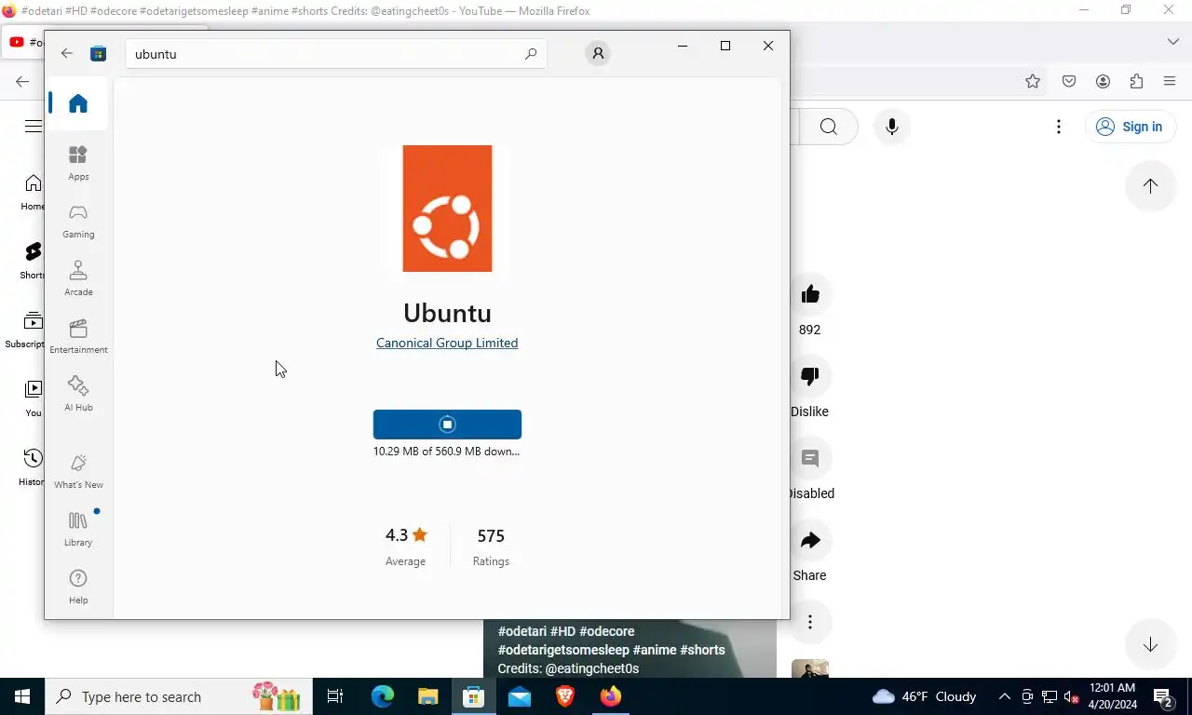Open the Arcade section in Store sidebar
The image size is (1192, 715).
pyautogui.click(x=78, y=278)
